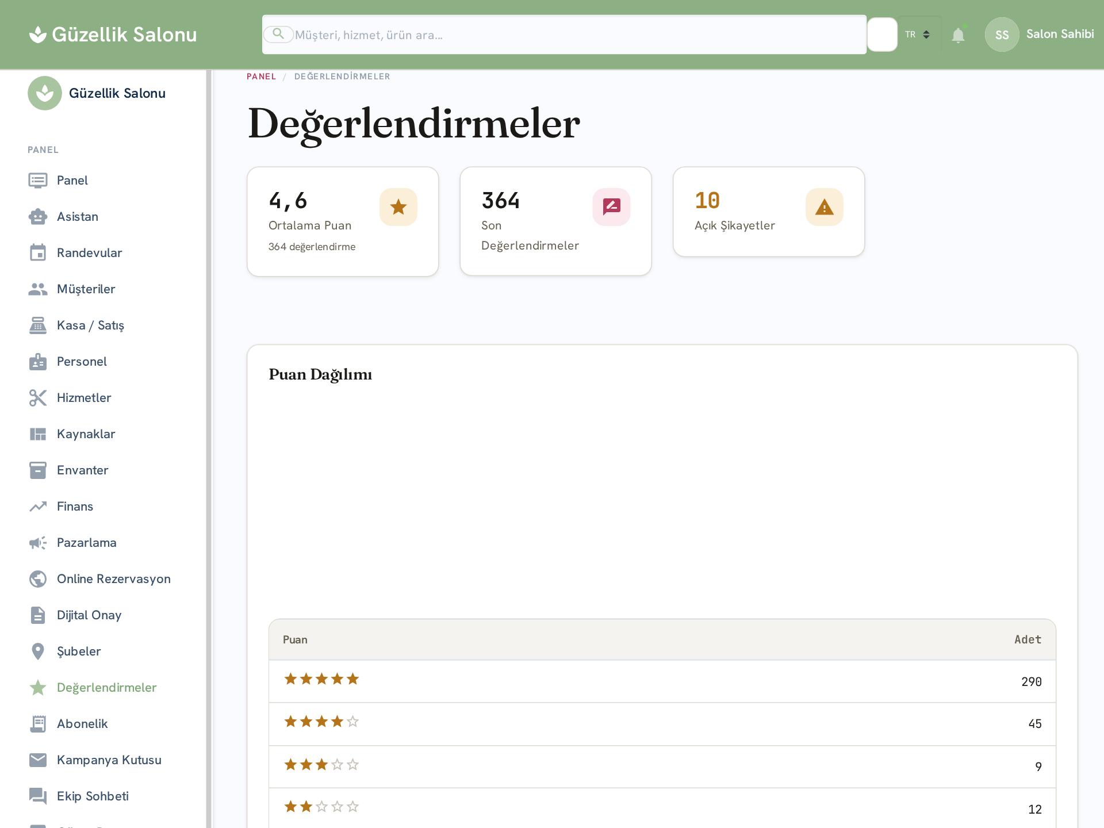Image resolution: width=1104 pixels, height=828 pixels.
Task: Click the Finans trending chart icon
Action: (x=38, y=507)
